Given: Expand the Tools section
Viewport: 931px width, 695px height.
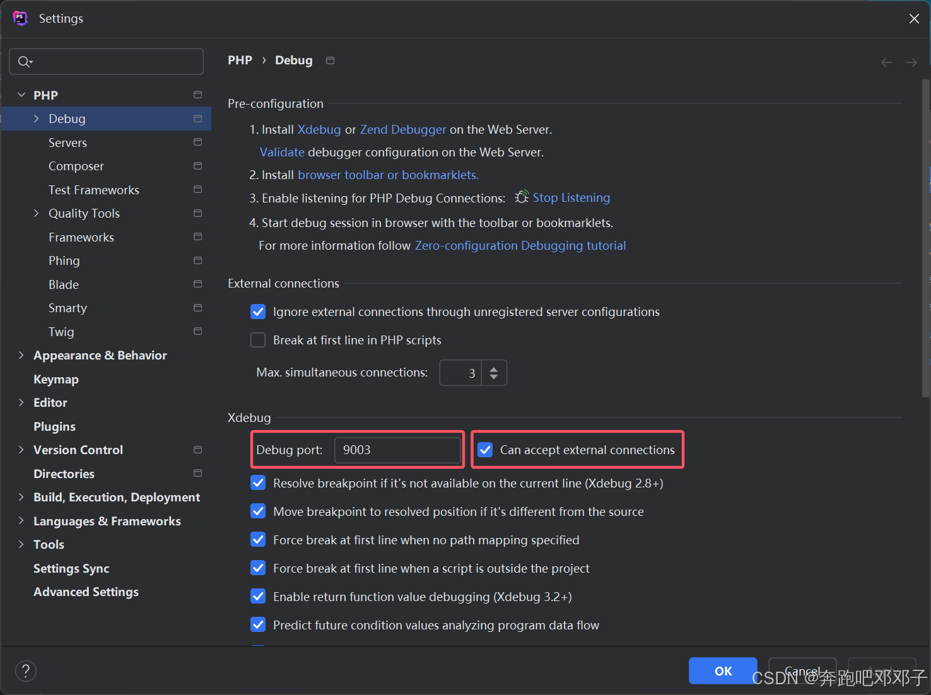Looking at the screenshot, I should (21, 544).
